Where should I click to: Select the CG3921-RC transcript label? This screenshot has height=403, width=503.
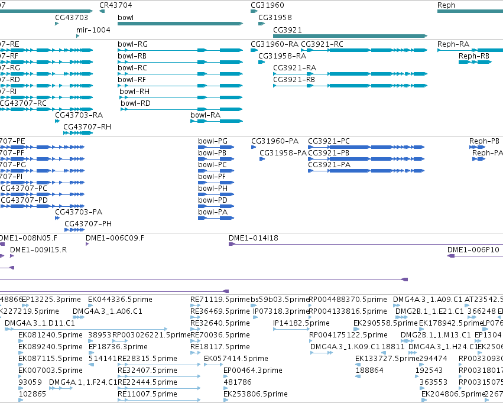click(322, 44)
